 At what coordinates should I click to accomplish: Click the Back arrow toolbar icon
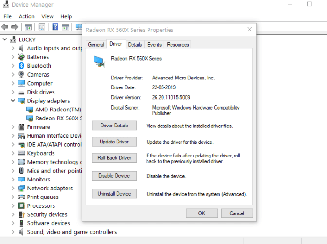click(x=5, y=27)
